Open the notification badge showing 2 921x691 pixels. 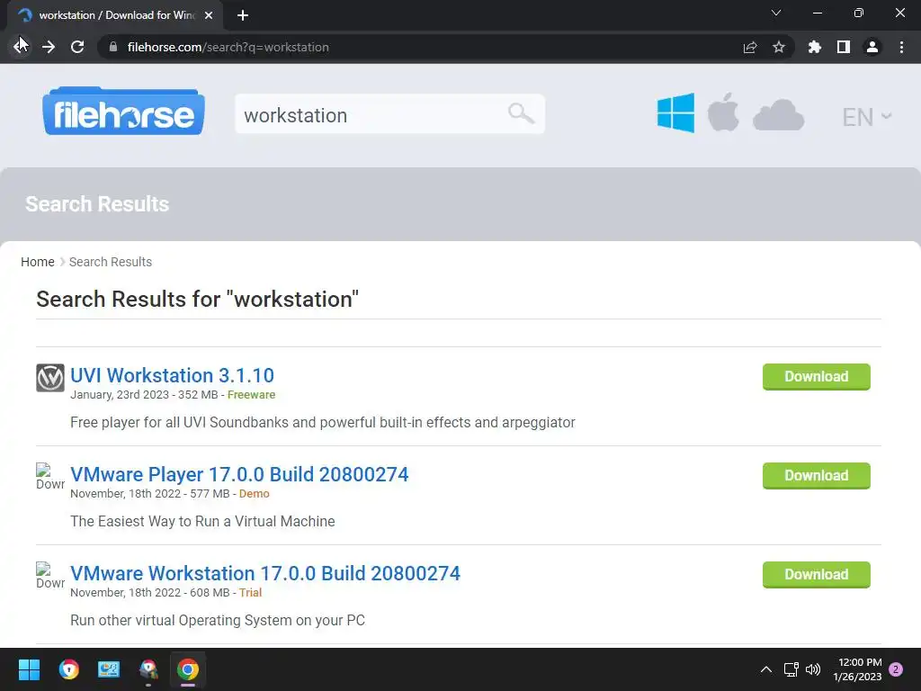pos(896,669)
